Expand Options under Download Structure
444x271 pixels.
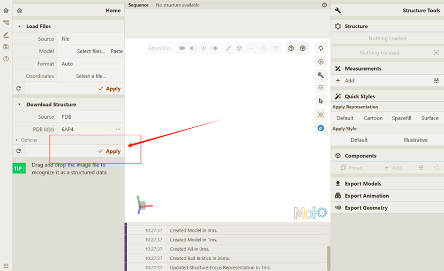(27, 140)
